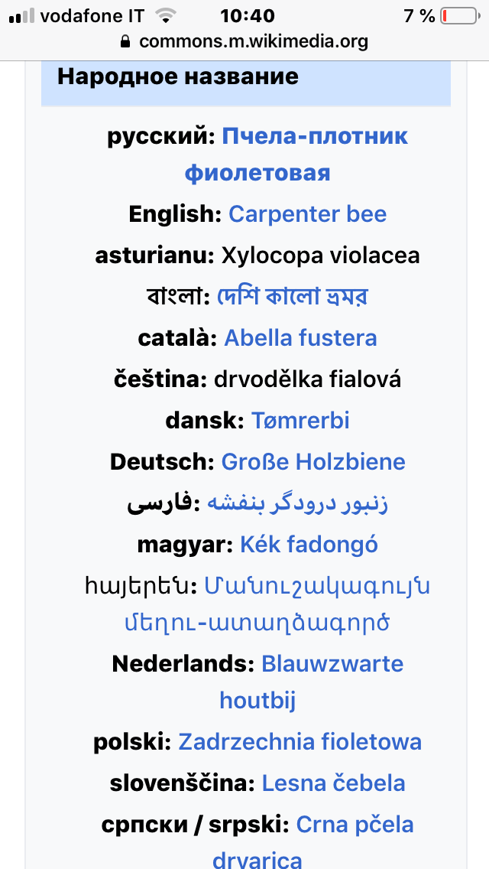Tap the Wi-Fi signal icon
489x869 pixels.
[164, 16]
